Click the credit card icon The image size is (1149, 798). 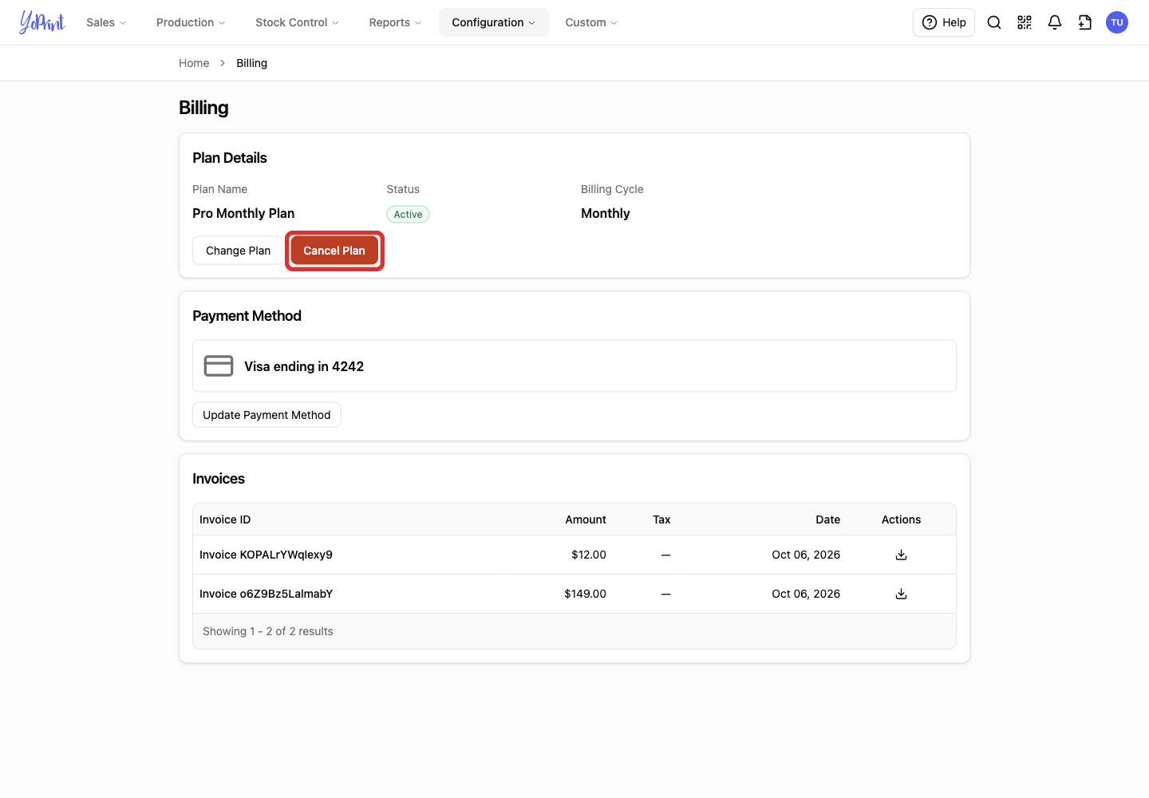[219, 366]
